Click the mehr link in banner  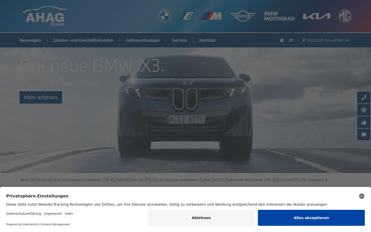click(69, 214)
